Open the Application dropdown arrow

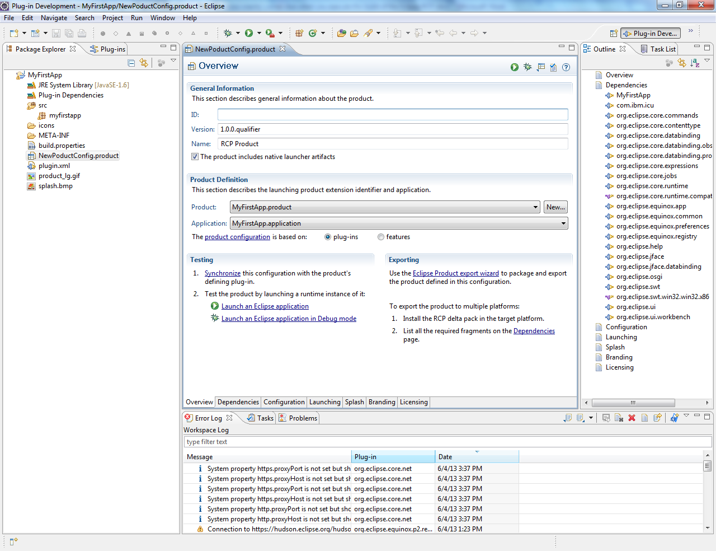click(x=563, y=223)
